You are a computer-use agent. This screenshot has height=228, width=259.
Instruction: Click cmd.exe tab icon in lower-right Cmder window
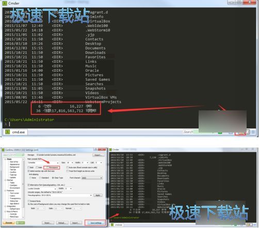[112, 225]
